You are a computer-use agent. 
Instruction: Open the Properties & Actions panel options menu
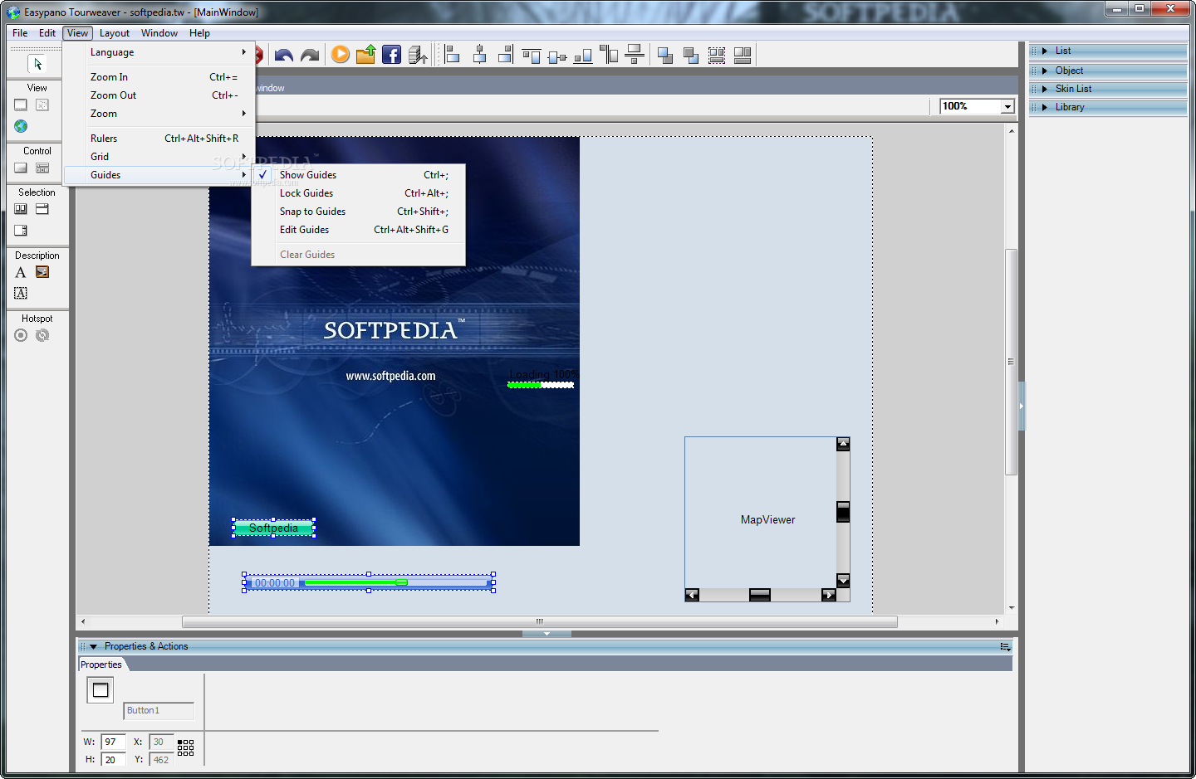coord(1005,646)
